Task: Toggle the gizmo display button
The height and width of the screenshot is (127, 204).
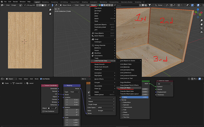Action: pyautogui.click(x=192, y=5)
